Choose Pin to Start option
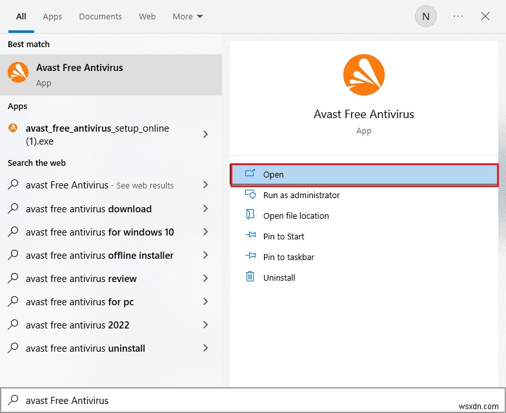Viewport: 506px width, 413px height. pos(283,236)
